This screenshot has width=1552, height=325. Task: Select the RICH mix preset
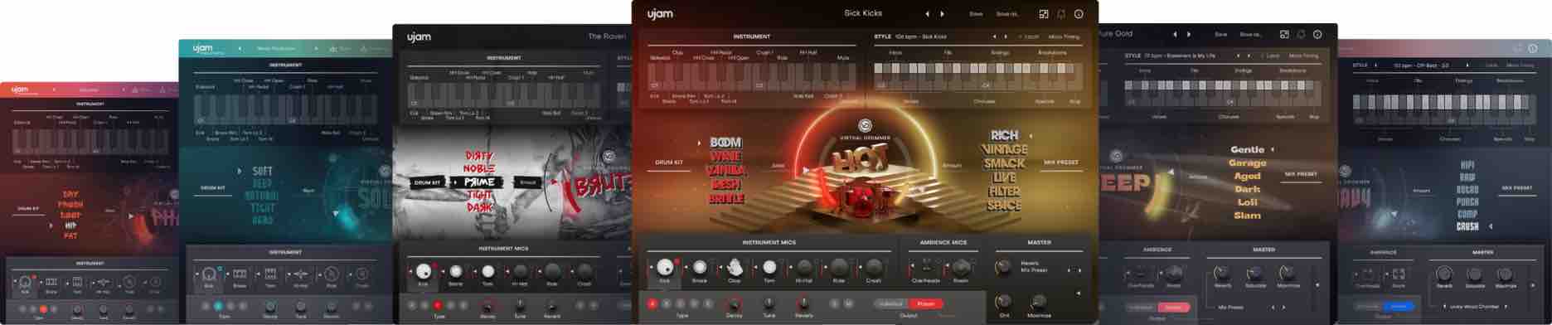tap(1004, 135)
